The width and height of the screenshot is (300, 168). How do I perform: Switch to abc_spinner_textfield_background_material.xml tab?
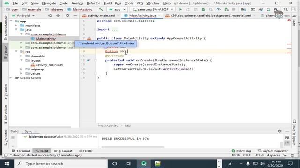[210, 15]
